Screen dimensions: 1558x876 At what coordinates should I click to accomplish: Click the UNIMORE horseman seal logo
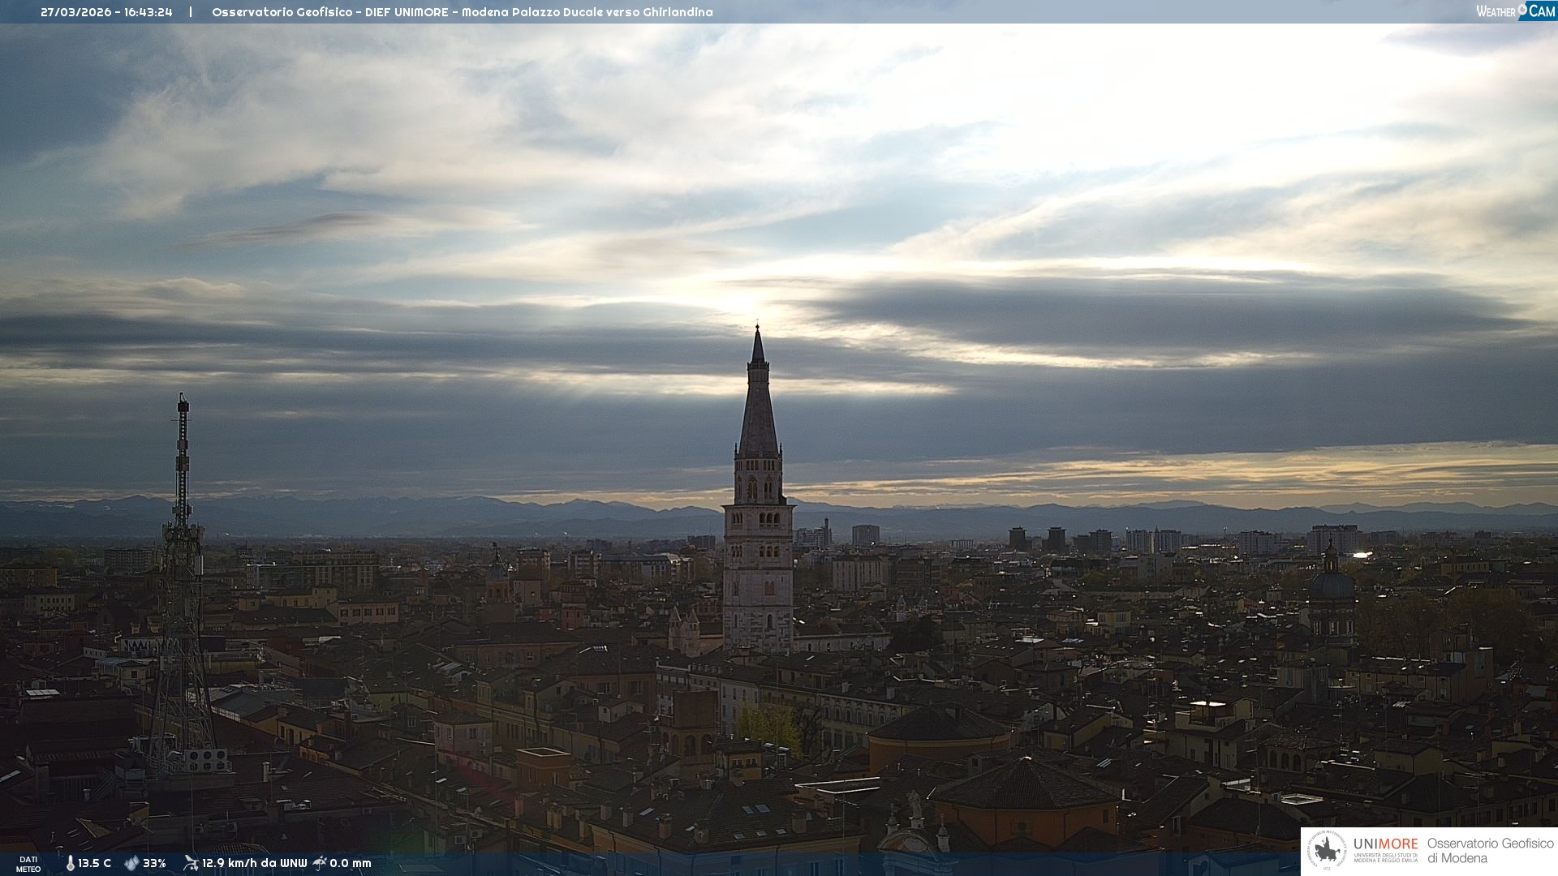coord(1327,850)
